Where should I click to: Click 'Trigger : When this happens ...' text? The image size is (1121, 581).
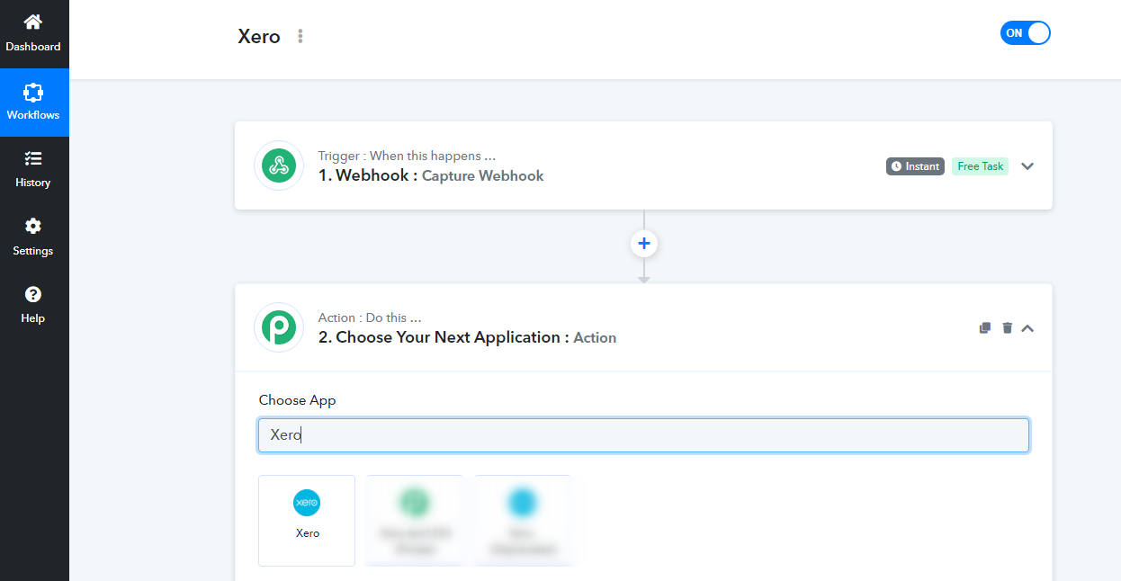tap(407, 156)
